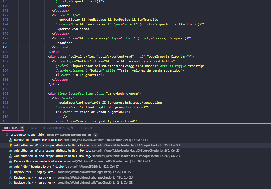Viewport: 271px width, 189px height.
Task: Switch to the SAÍDA tab
Action: [x=33, y=128]
